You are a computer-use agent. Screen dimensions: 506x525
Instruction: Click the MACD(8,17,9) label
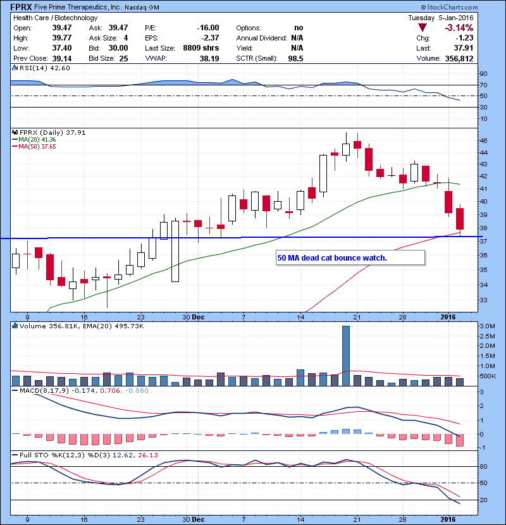click(46, 390)
